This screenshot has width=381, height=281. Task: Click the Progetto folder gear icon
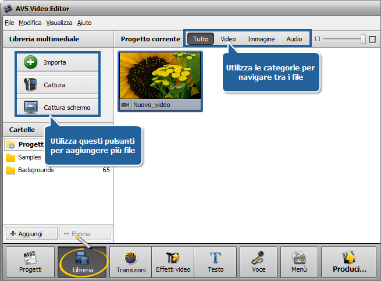10,144
